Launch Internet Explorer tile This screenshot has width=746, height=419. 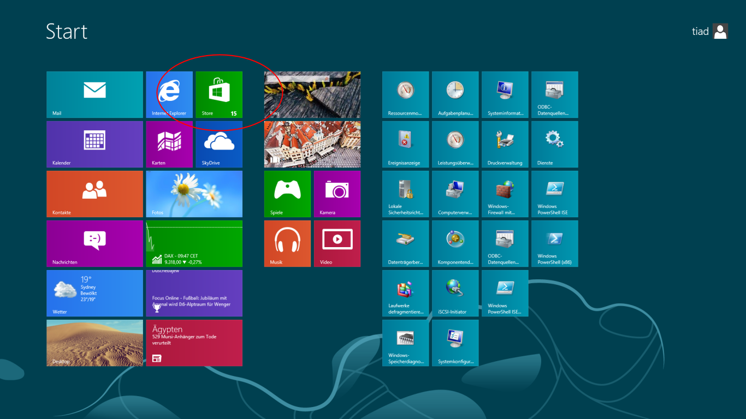coord(169,94)
